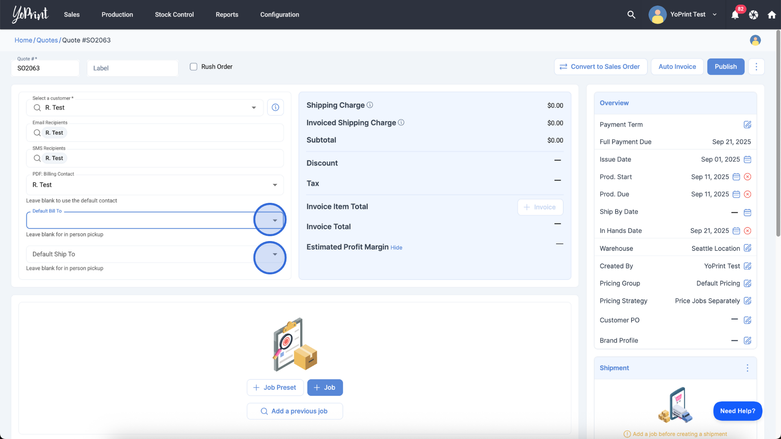Edit the Warehouse location

coord(747,248)
